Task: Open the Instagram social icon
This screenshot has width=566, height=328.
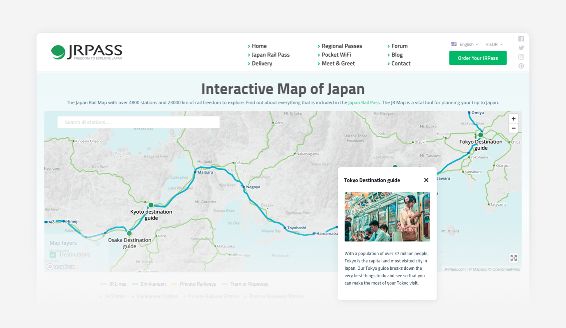Action: [521, 57]
